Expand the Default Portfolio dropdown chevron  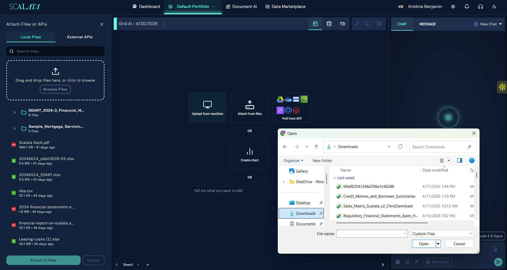click(213, 7)
